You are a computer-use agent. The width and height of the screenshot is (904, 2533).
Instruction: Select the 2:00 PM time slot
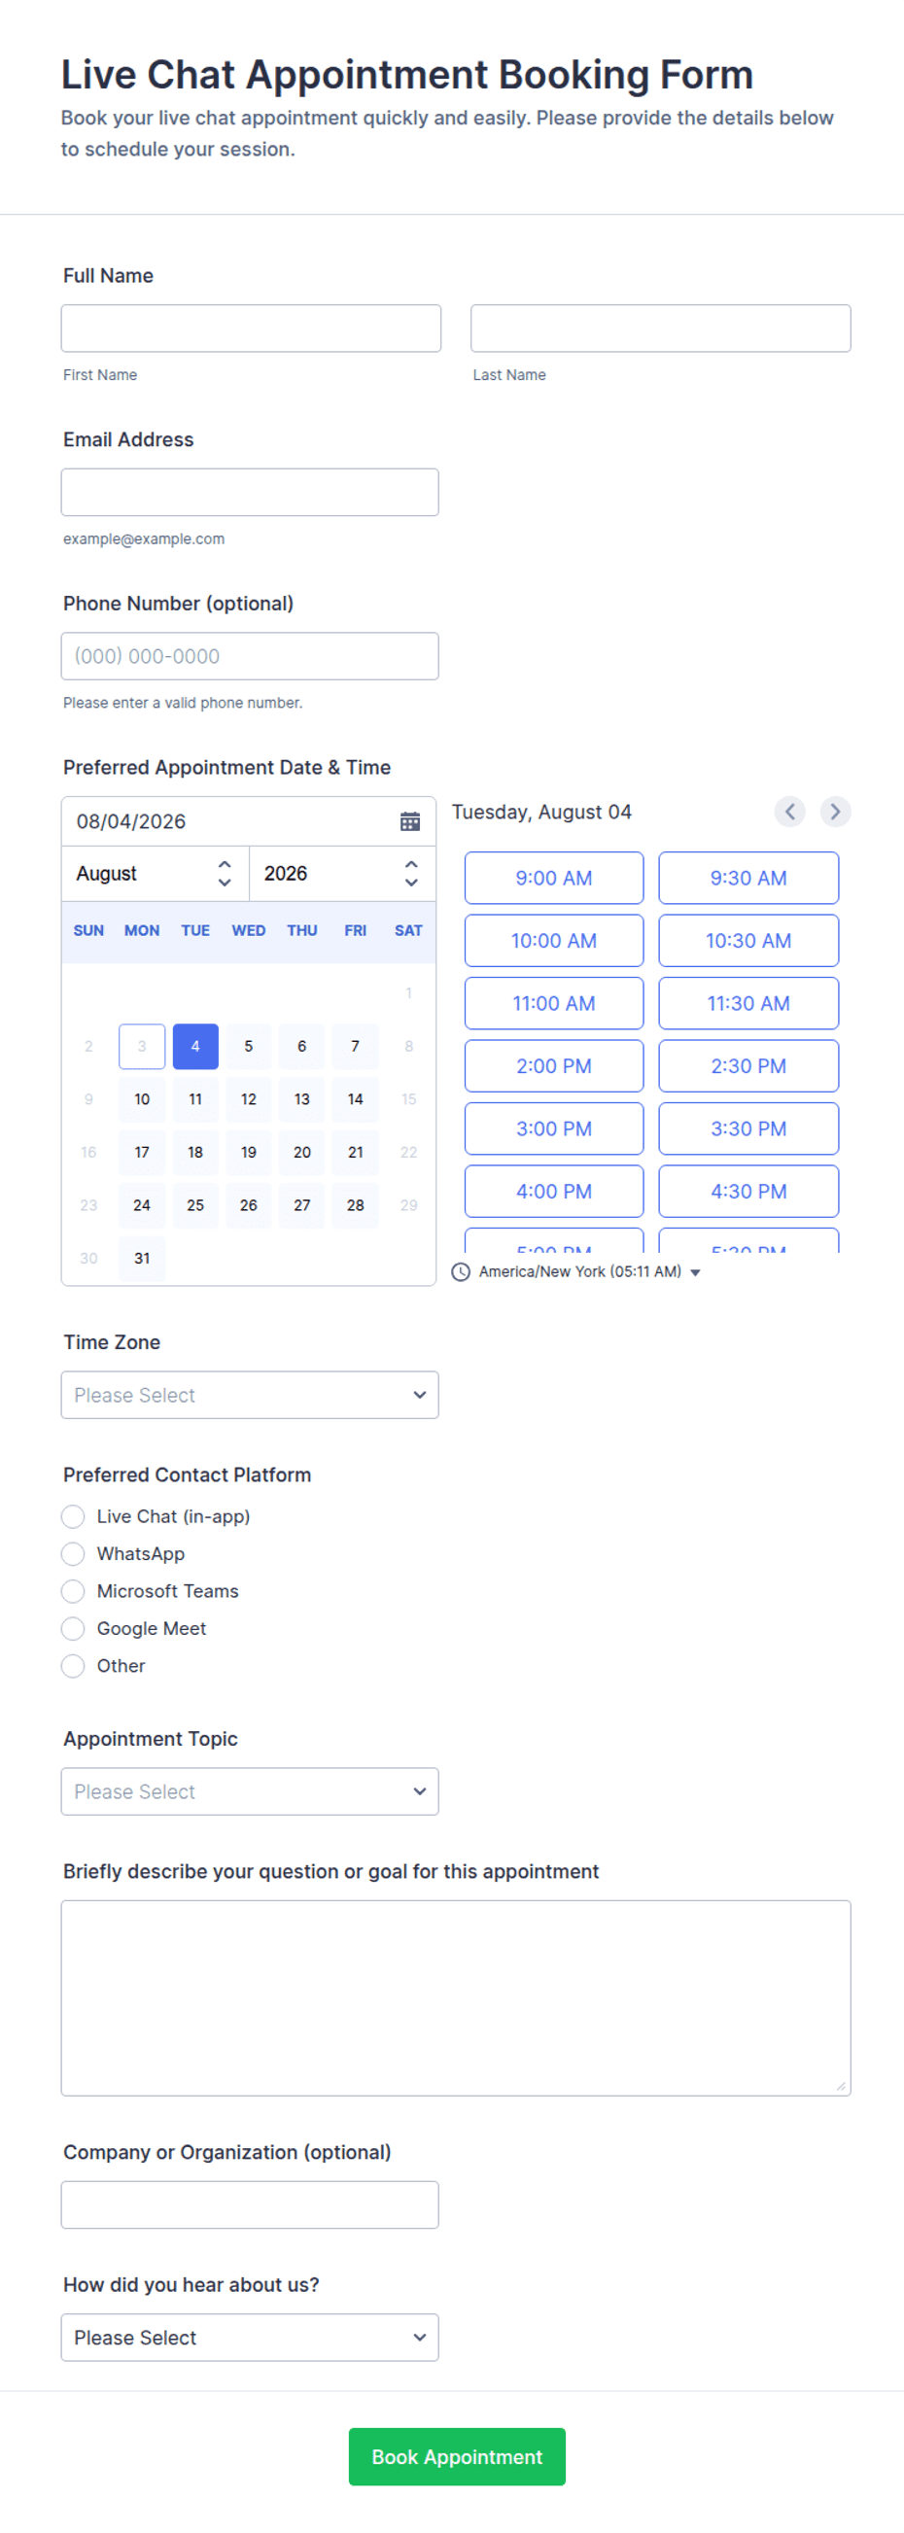pos(554,1066)
